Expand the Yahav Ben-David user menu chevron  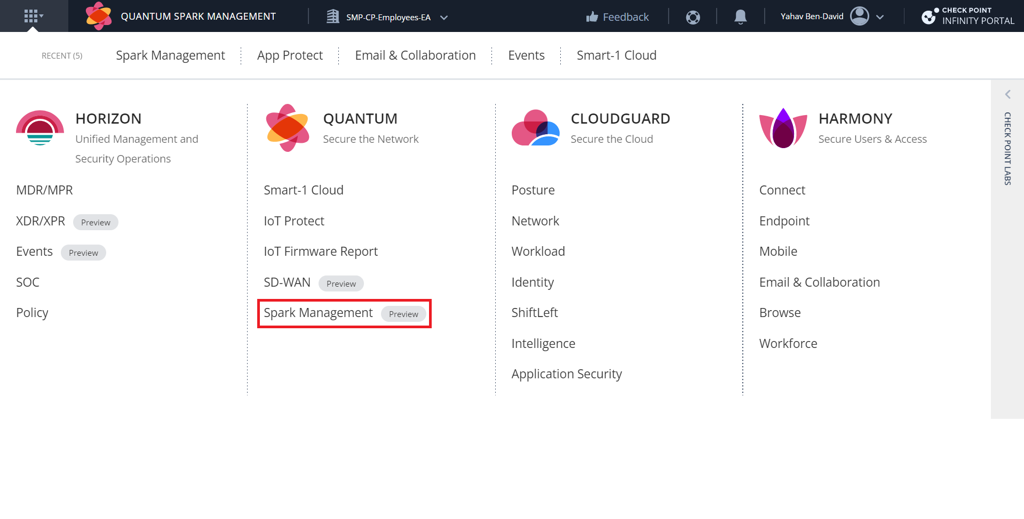click(880, 17)
